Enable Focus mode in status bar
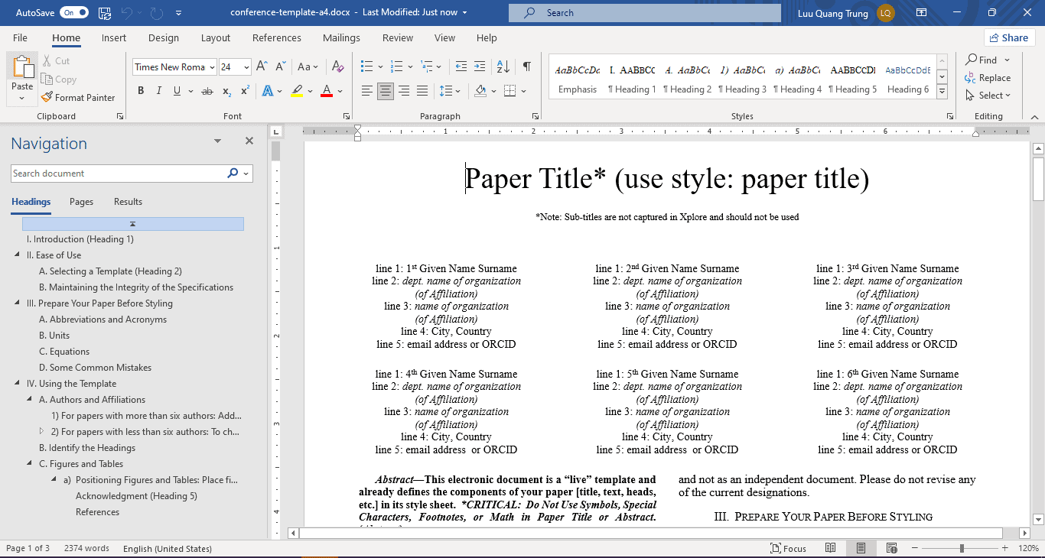1045x558 pixels. coord(789,548)
